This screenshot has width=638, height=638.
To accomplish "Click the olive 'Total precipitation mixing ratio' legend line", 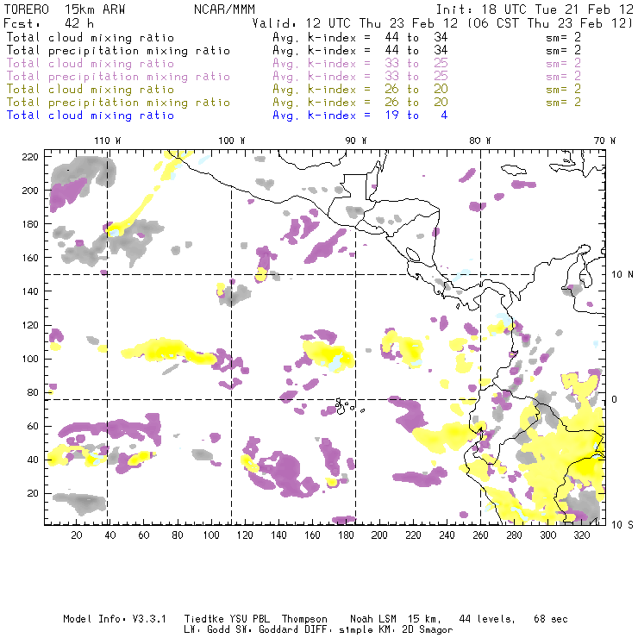I will pos(118,102).
